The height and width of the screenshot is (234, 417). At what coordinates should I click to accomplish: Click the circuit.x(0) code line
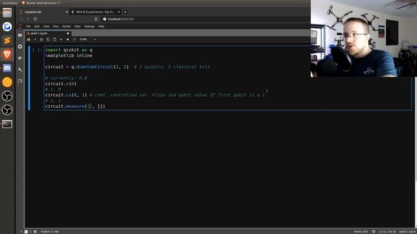click(x=61, y=84)
